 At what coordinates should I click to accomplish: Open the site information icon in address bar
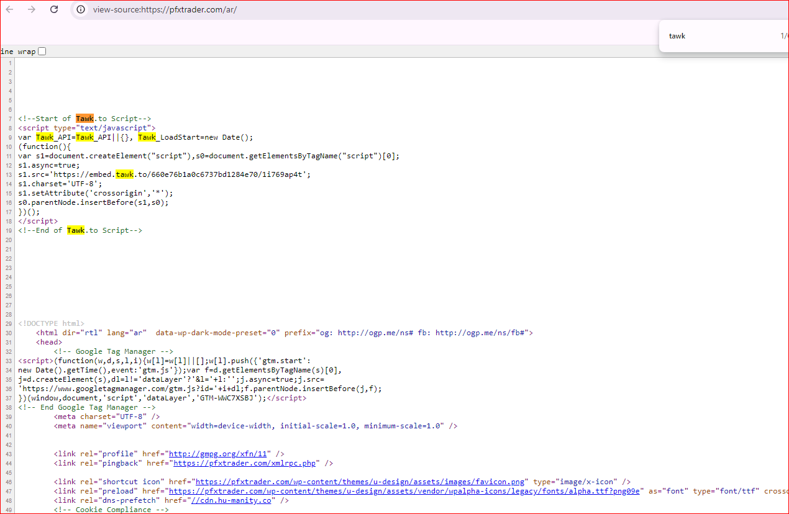click(x=81, y=10)
